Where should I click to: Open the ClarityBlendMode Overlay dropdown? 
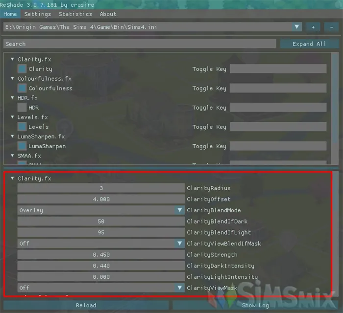pos(101,210)
